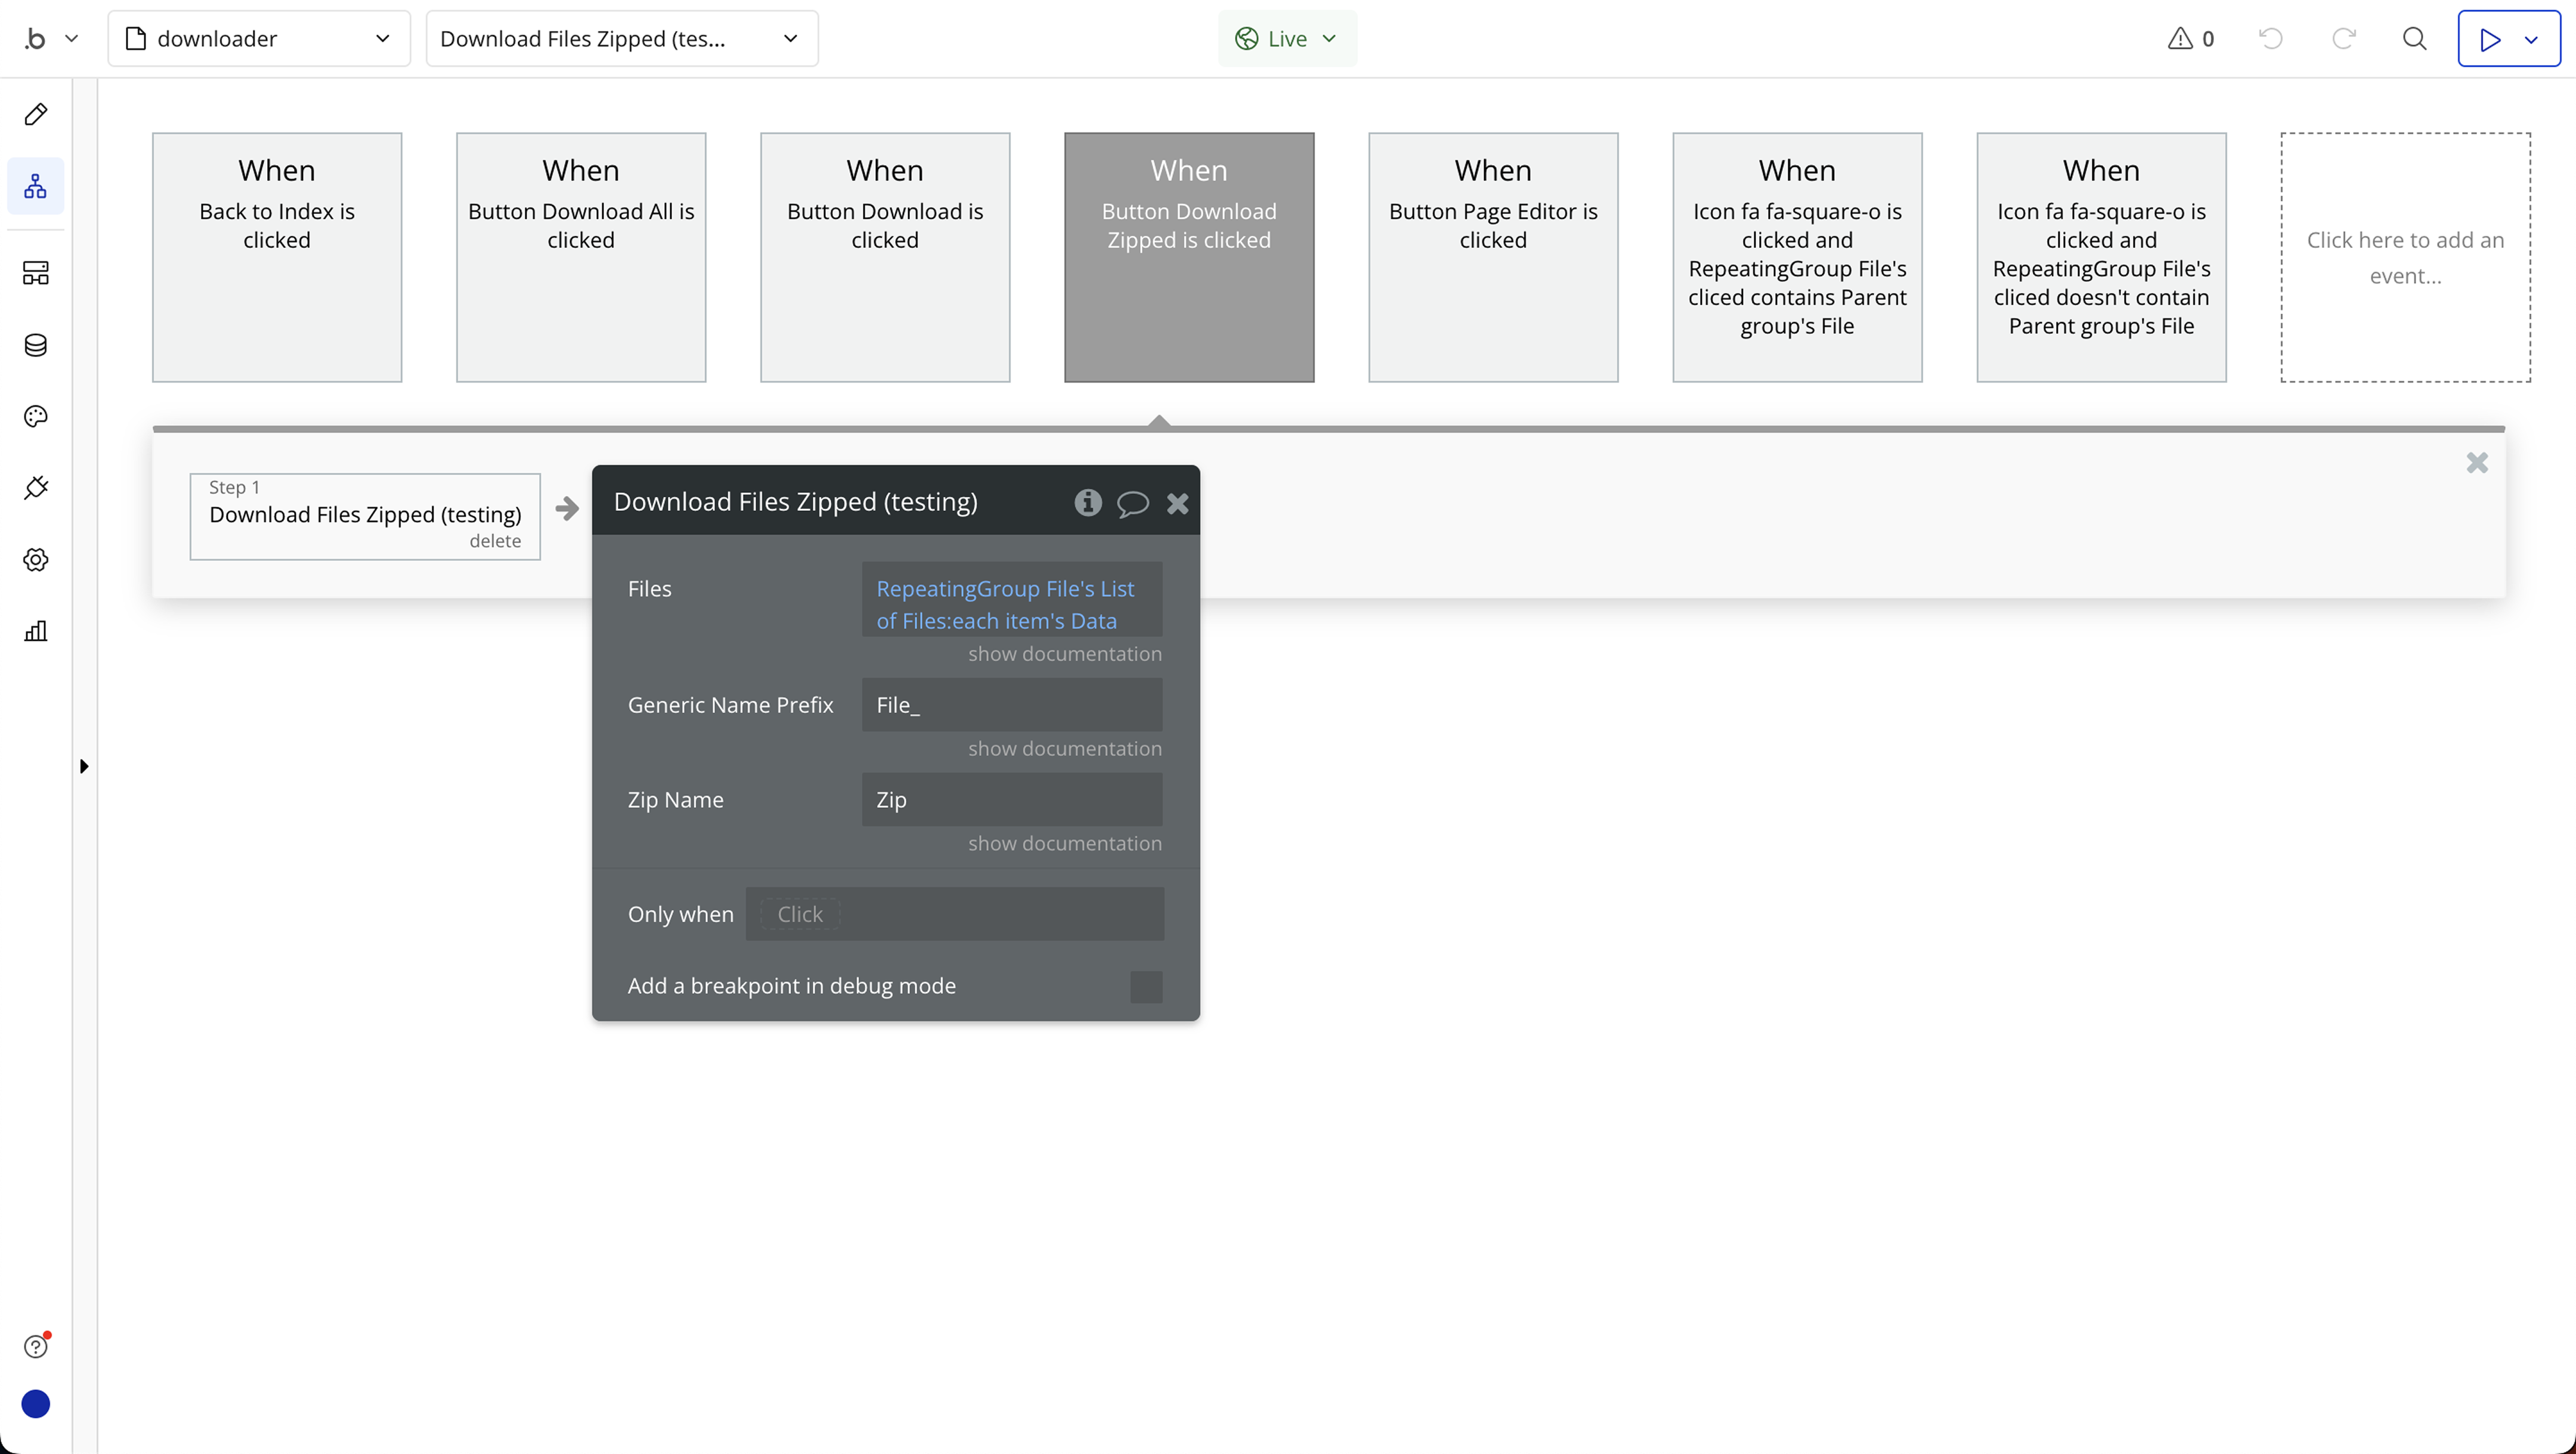Select the Workflow tab icon in sidebar

pos(36,186)
